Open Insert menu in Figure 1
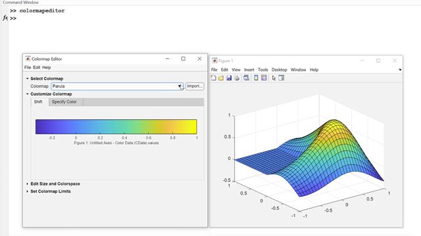The height and width of the screenshot is (236, 421). coord(249,69)
